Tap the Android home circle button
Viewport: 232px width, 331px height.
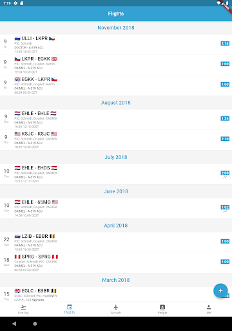click(35, 324)
